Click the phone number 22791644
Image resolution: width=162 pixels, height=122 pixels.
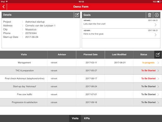coord(31,33)
